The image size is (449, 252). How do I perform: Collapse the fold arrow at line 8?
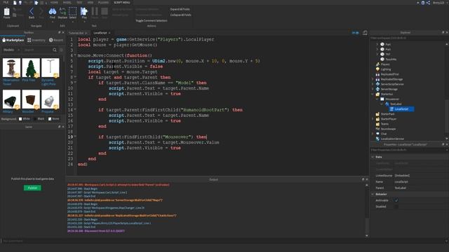[x=75, y=77]
